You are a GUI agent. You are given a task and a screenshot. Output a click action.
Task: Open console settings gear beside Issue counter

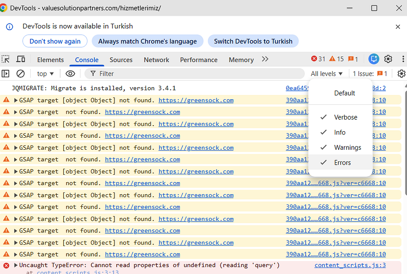pos(401,74)
